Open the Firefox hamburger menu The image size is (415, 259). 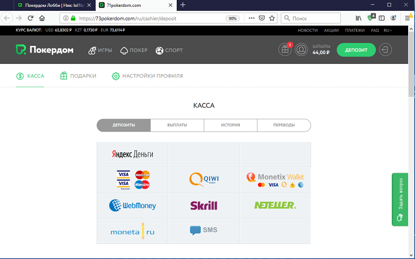(408, 18)
